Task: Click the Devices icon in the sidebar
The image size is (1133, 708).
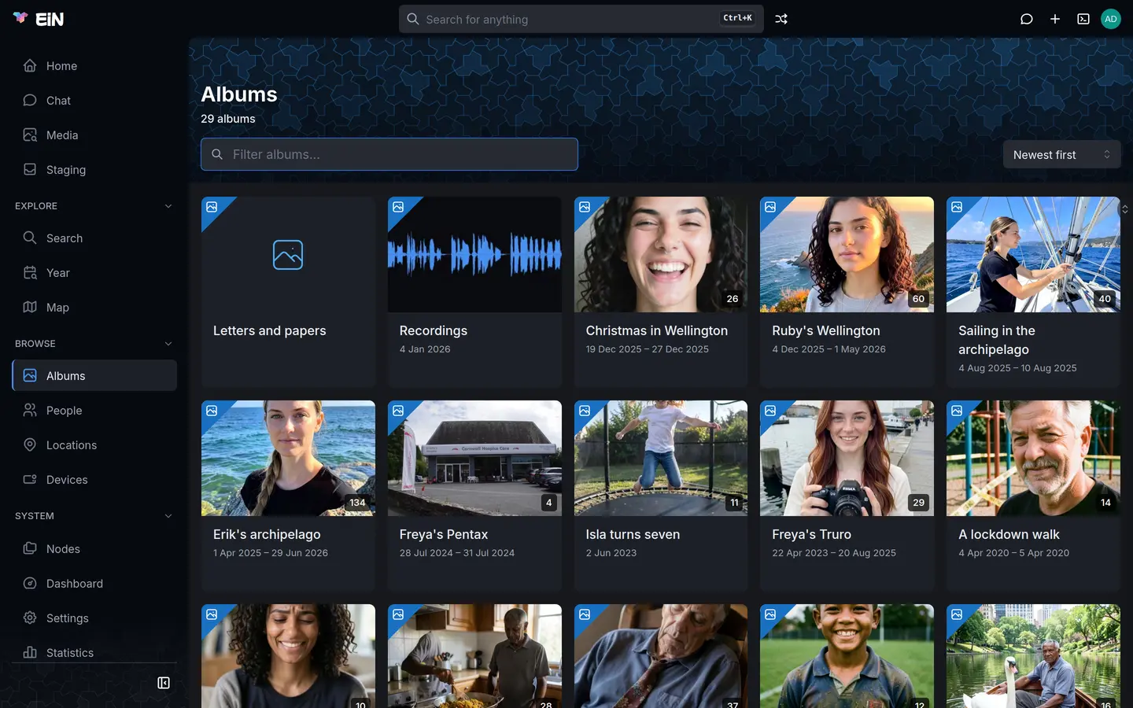Action: tap(30, 479)
